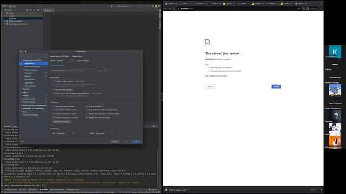Open IDE antialiasing dropdown

point(65,133)
